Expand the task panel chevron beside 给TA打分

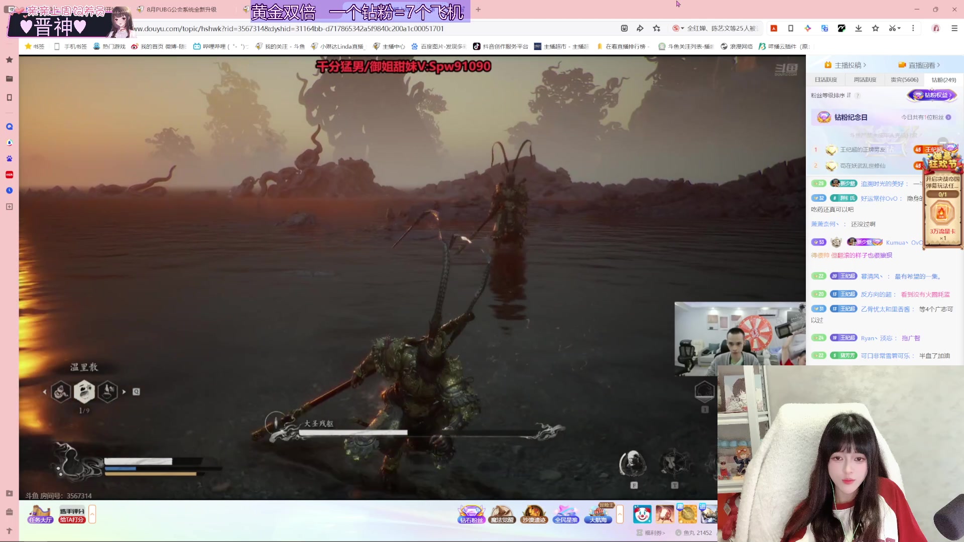[x=92, y=514]
